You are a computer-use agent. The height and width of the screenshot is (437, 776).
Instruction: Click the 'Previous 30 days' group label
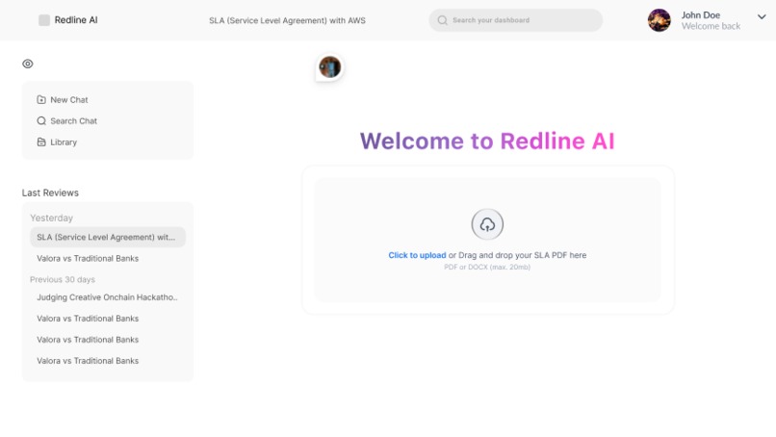point(63,279)
